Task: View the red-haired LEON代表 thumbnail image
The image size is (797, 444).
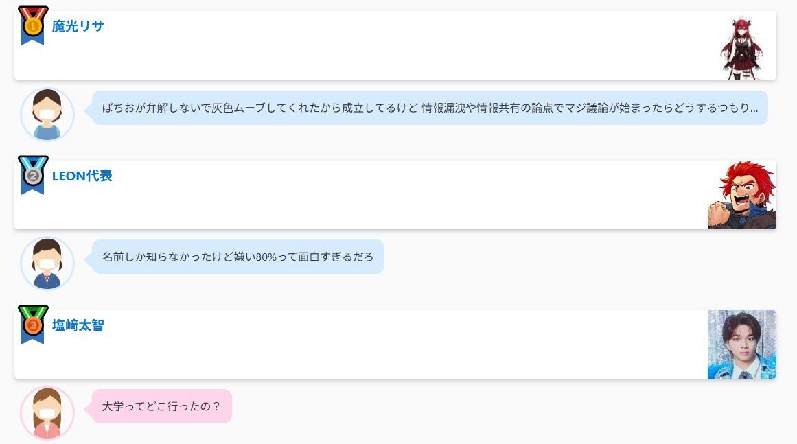Action: [x=741, y=195]
